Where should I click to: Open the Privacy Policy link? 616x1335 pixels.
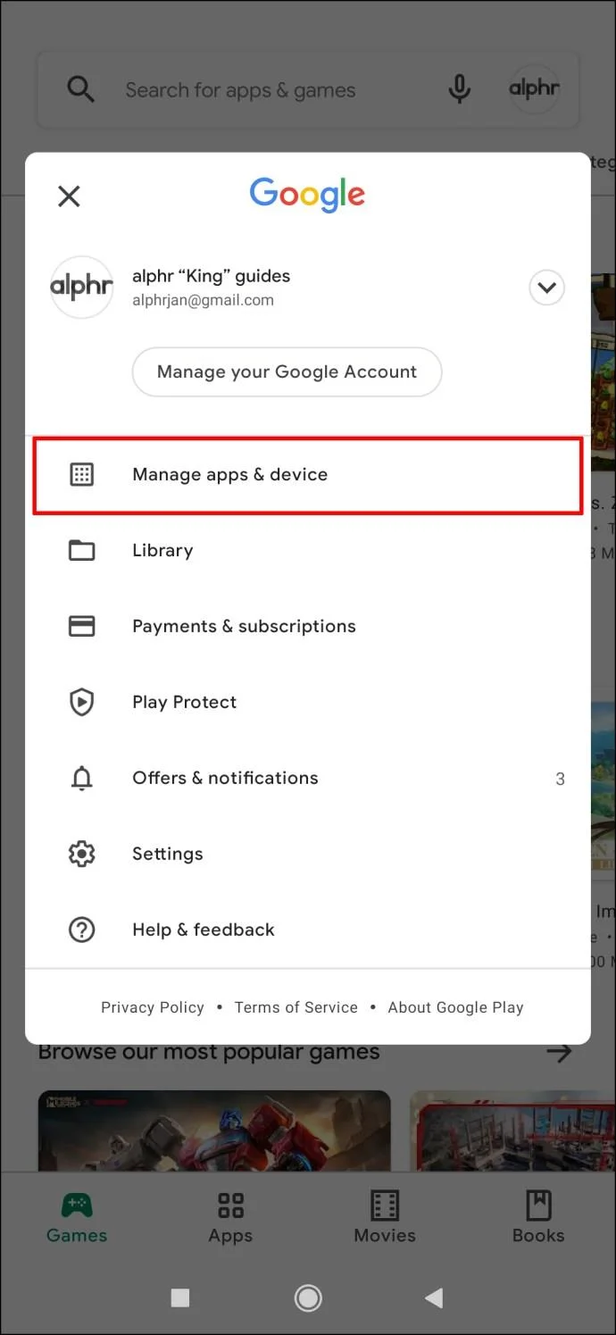[x=153, y=1007]
